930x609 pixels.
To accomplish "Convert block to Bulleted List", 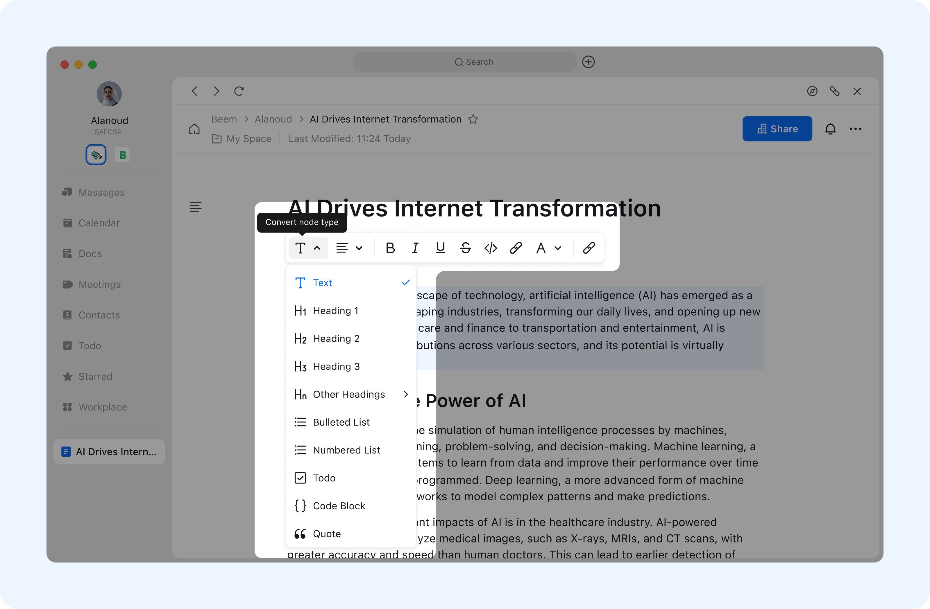I will pyautogui.click(x=341, y=422).
